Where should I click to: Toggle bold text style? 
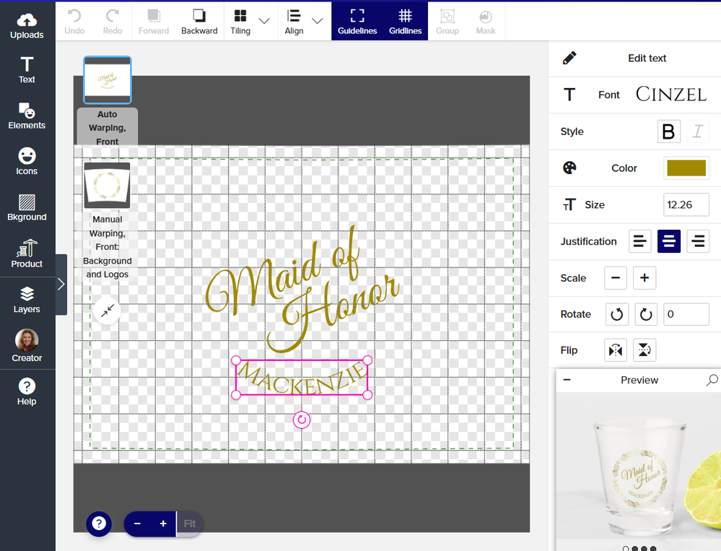(668, 131)
